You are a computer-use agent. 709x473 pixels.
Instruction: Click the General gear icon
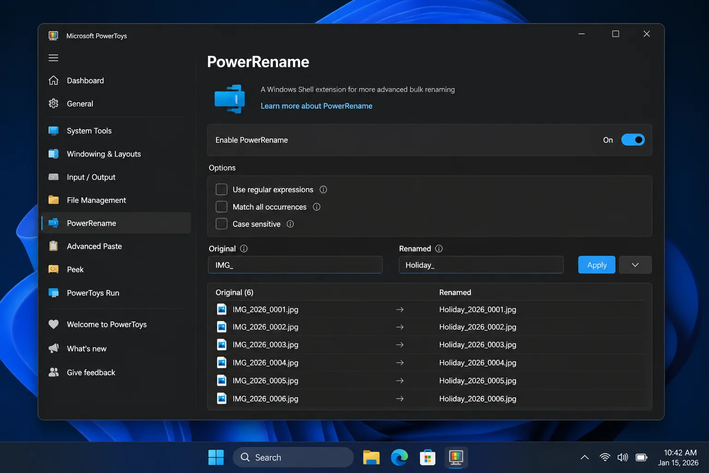54,103
